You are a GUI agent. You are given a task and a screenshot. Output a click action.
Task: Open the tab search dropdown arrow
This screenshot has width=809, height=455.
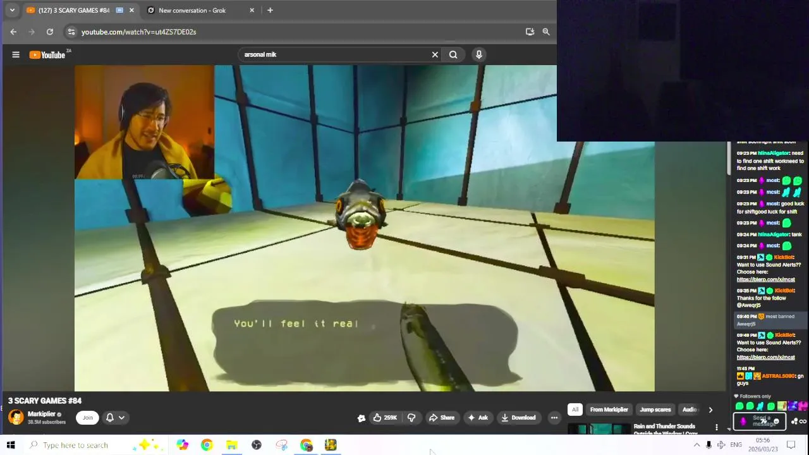(x=12, y=10)
